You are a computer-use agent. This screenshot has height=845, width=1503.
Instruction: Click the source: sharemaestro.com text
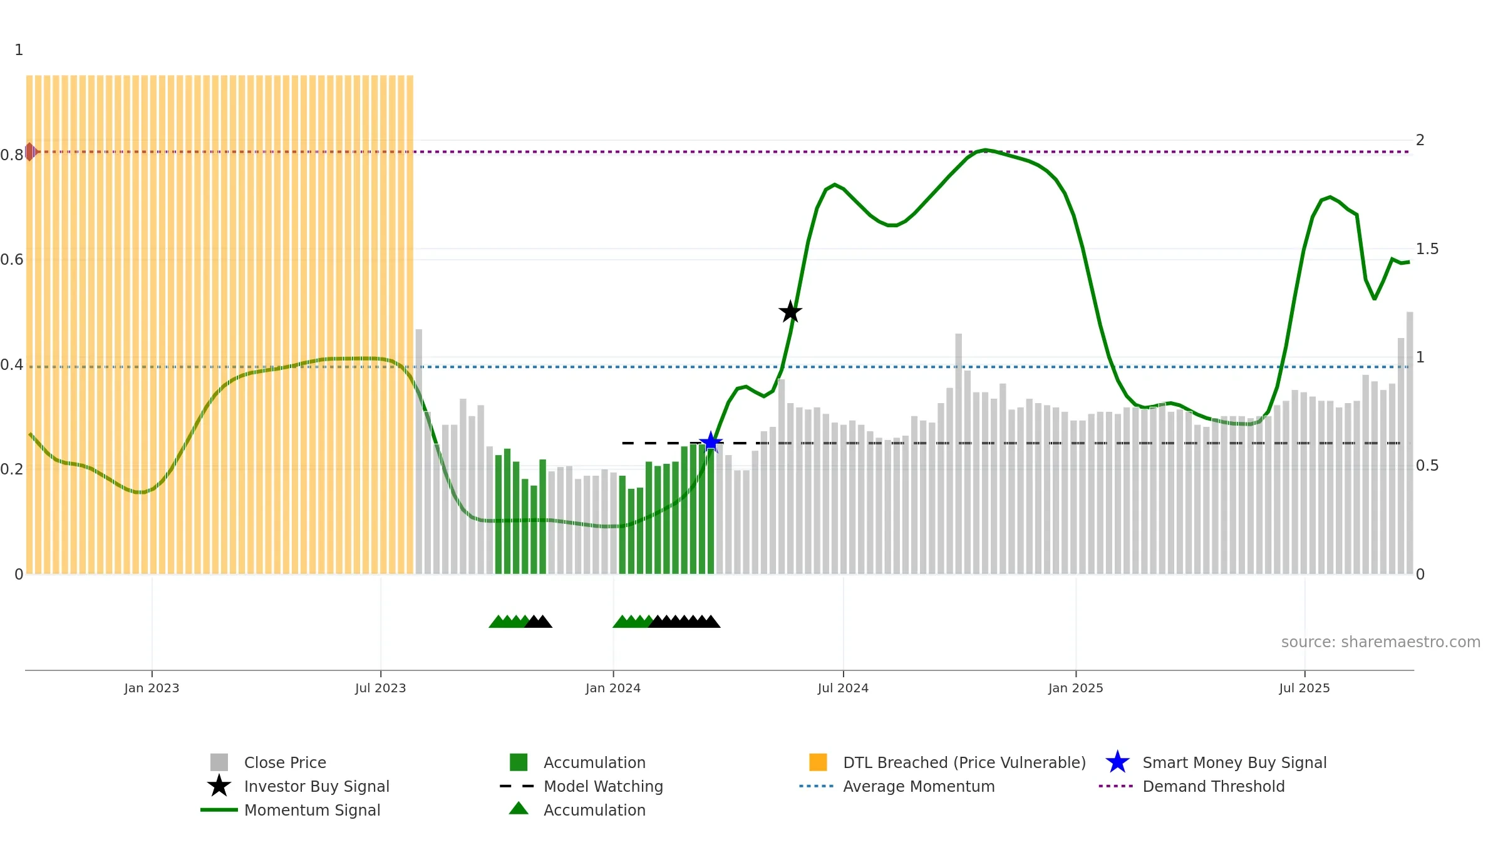point(1381,642)
